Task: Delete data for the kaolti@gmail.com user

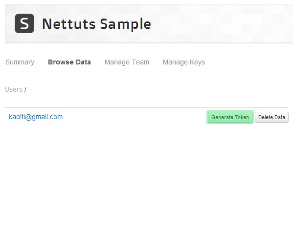Action: [x=271, y=117]
